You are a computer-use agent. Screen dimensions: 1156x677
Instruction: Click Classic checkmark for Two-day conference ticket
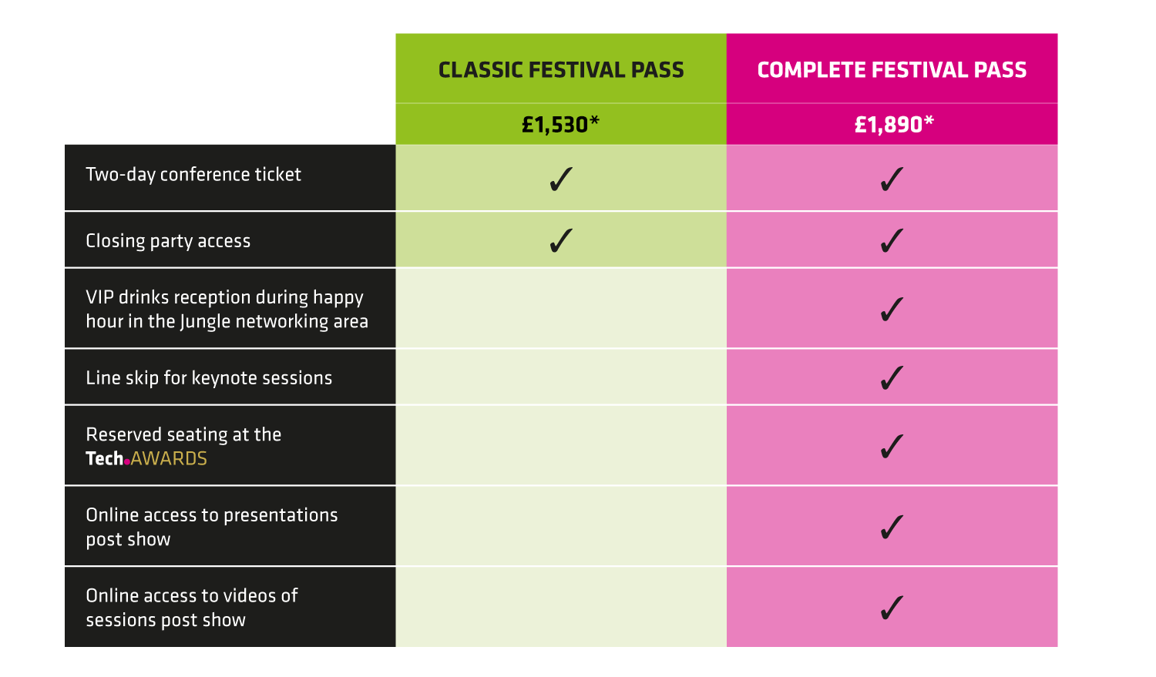[x=561, y=179]
